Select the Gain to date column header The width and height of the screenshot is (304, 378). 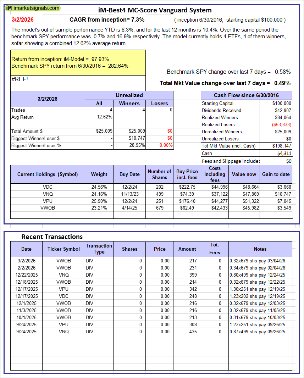(x=276, y=174)
